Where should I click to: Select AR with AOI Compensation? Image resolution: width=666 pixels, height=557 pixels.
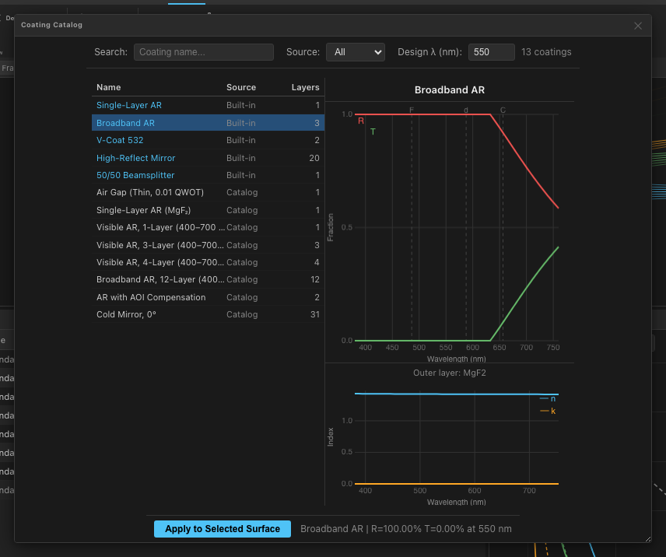click(x=151, y=297)
